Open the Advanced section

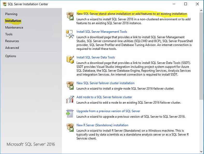click(12, 48)
